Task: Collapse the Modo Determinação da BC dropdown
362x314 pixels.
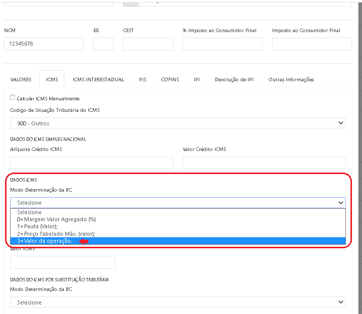Action: (x=178, y=203)
